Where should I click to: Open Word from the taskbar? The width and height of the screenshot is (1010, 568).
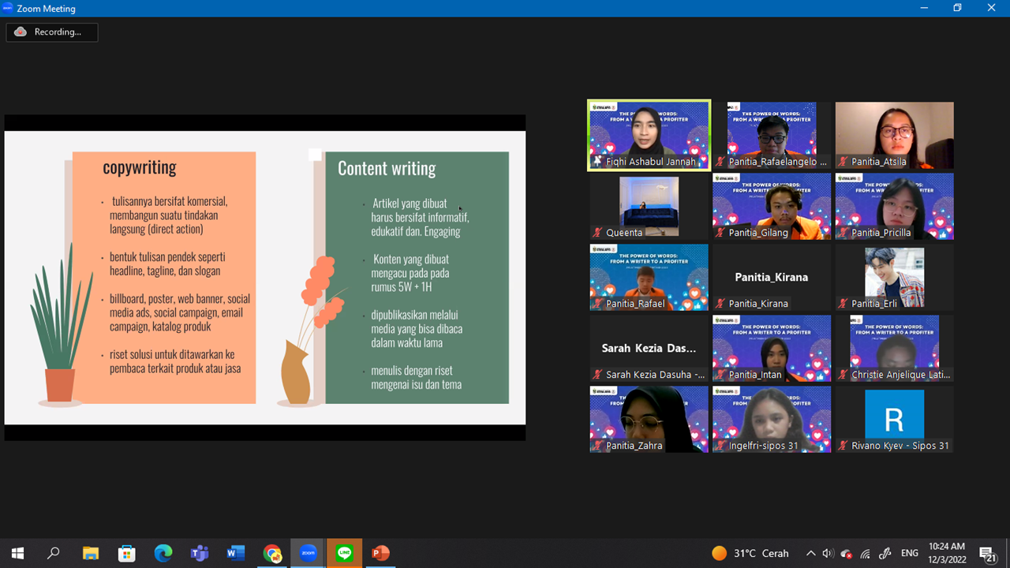(235, 553)
